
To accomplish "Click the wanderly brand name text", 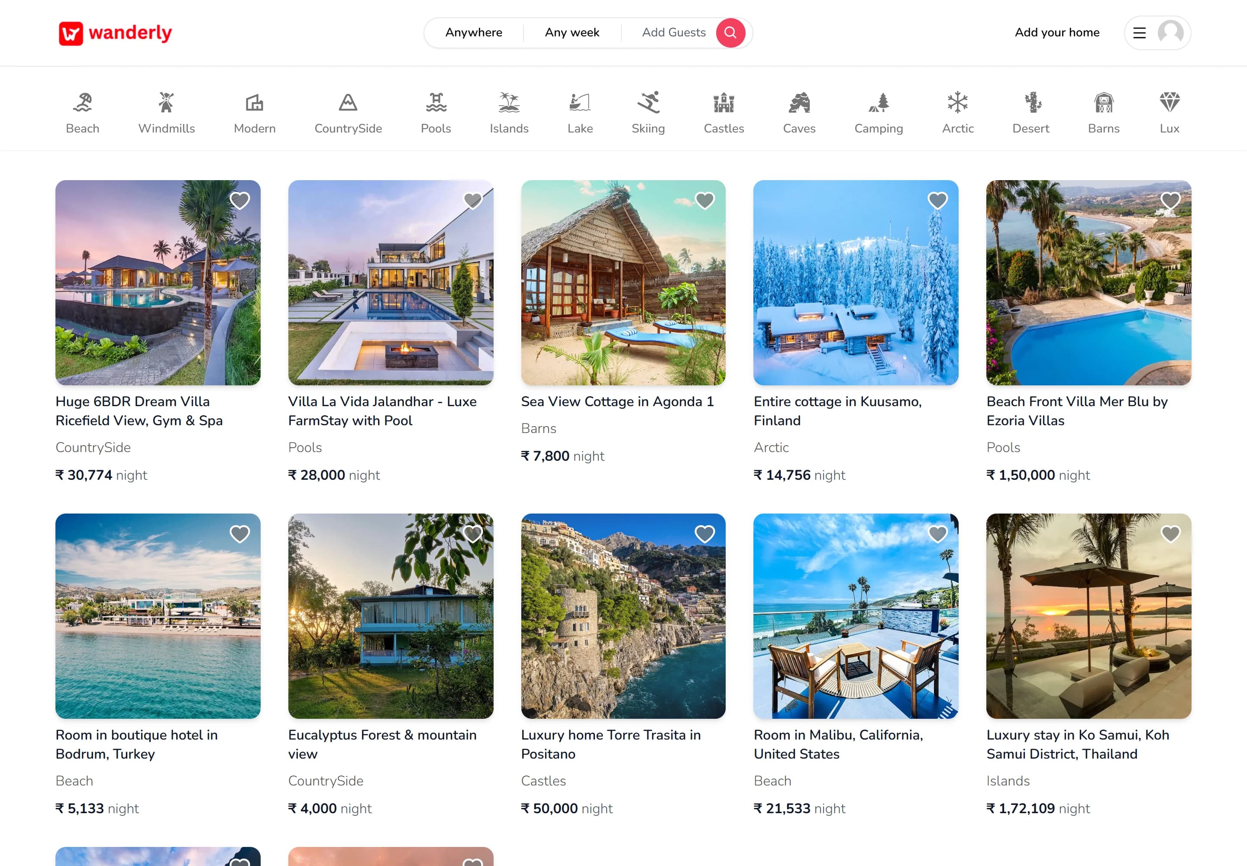I will (130, 33).
